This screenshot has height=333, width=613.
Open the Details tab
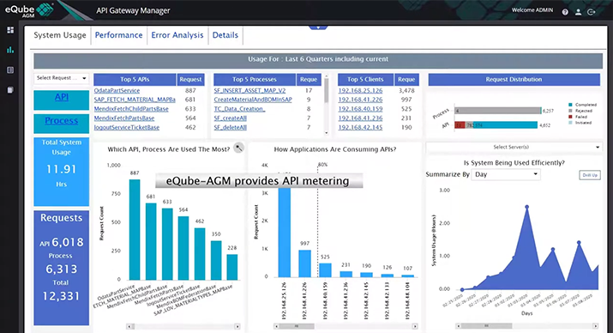click(225, 35)
